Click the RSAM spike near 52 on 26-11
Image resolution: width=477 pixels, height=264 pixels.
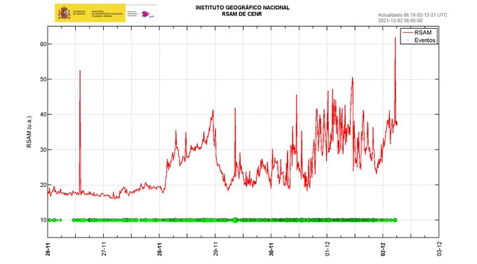pos(80,71)
